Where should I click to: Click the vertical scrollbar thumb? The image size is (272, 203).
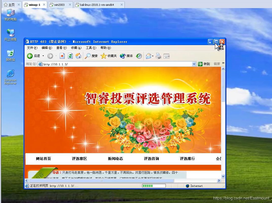(x=223, y=86)
